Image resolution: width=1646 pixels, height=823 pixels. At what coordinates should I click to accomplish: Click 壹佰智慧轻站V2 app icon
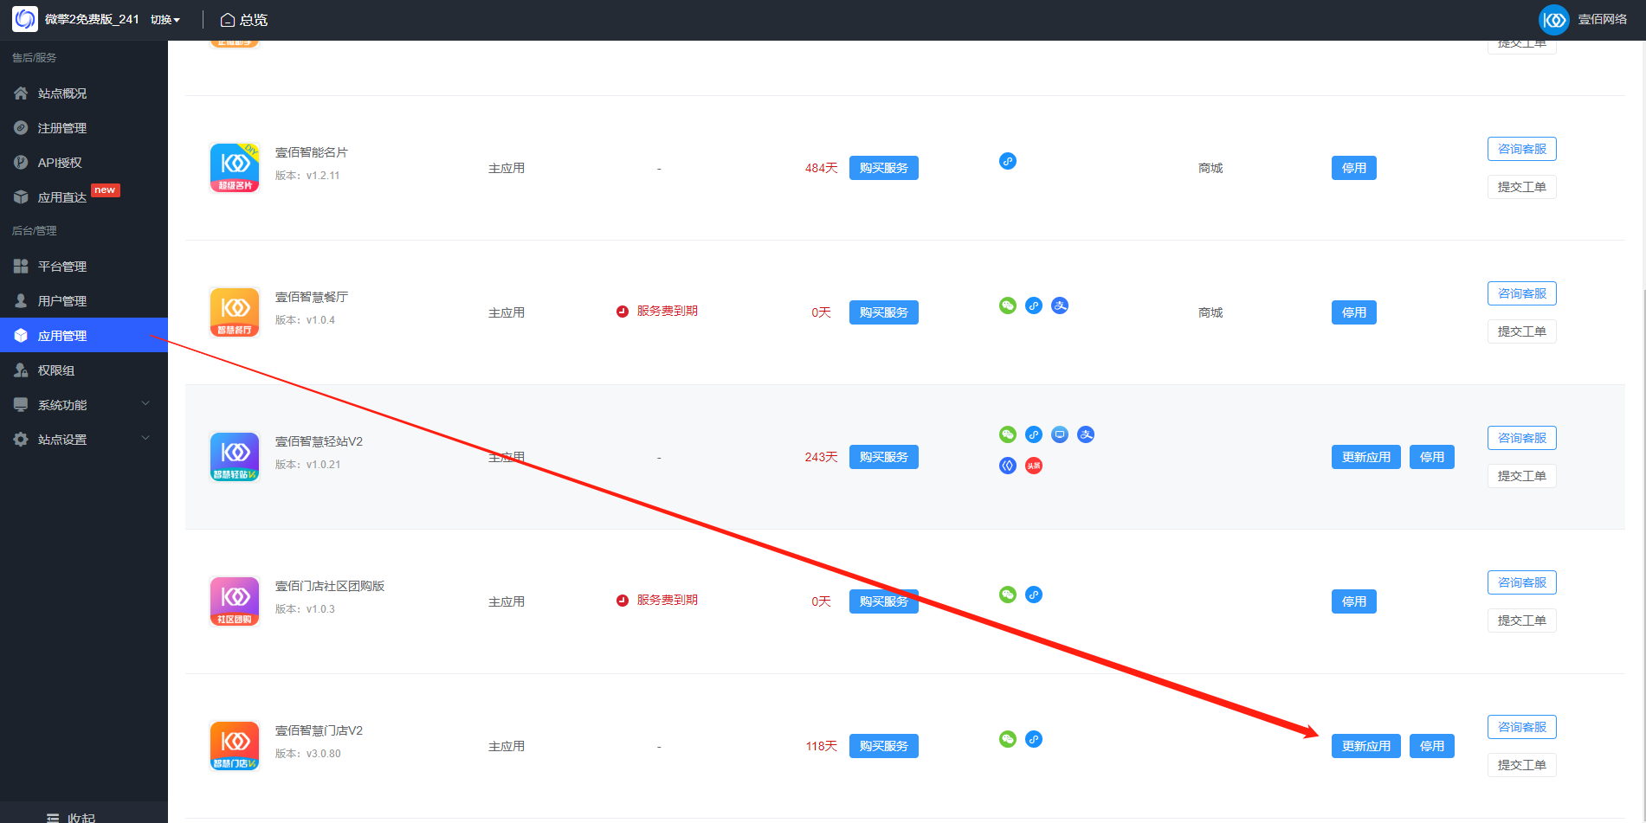tap(235, 457)
